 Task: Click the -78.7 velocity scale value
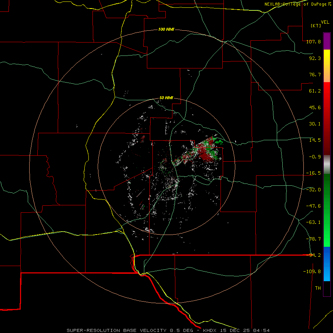click(x=313, y=239)
